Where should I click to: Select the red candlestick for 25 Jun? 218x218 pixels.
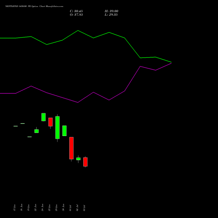[x=51, y=122]
